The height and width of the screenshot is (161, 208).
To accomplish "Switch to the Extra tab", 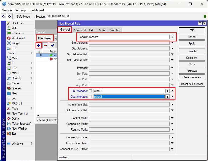I will coord(92,30).
